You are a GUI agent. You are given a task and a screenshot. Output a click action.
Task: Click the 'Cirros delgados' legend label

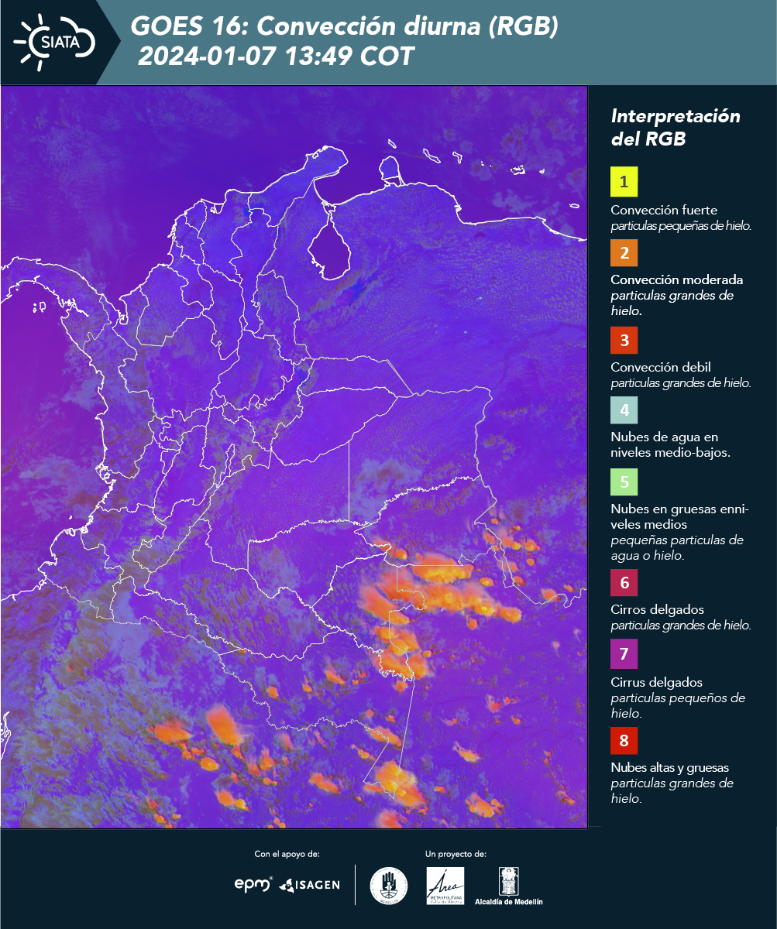[x=657, y=610]
